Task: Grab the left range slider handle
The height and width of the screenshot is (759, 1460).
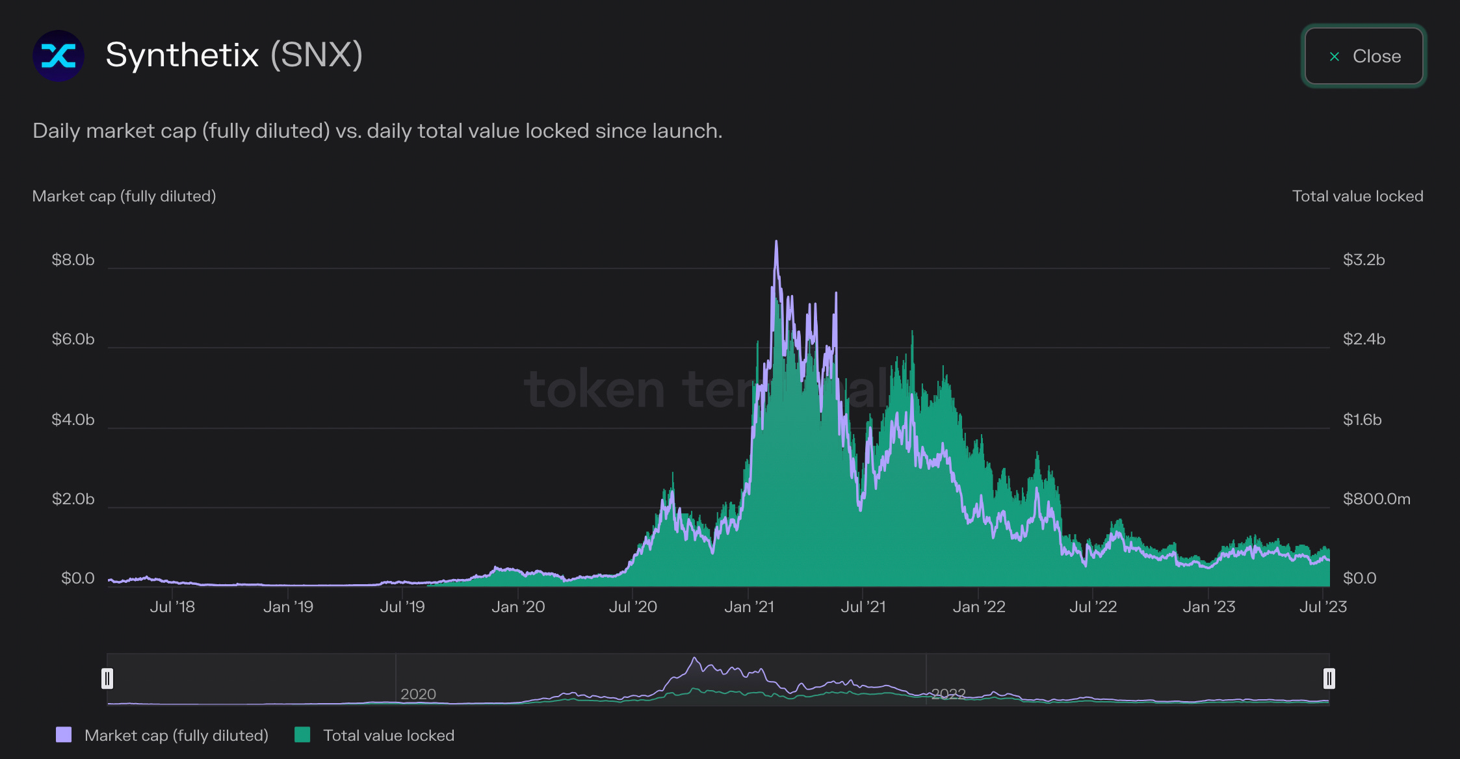Action: point(107,678)
